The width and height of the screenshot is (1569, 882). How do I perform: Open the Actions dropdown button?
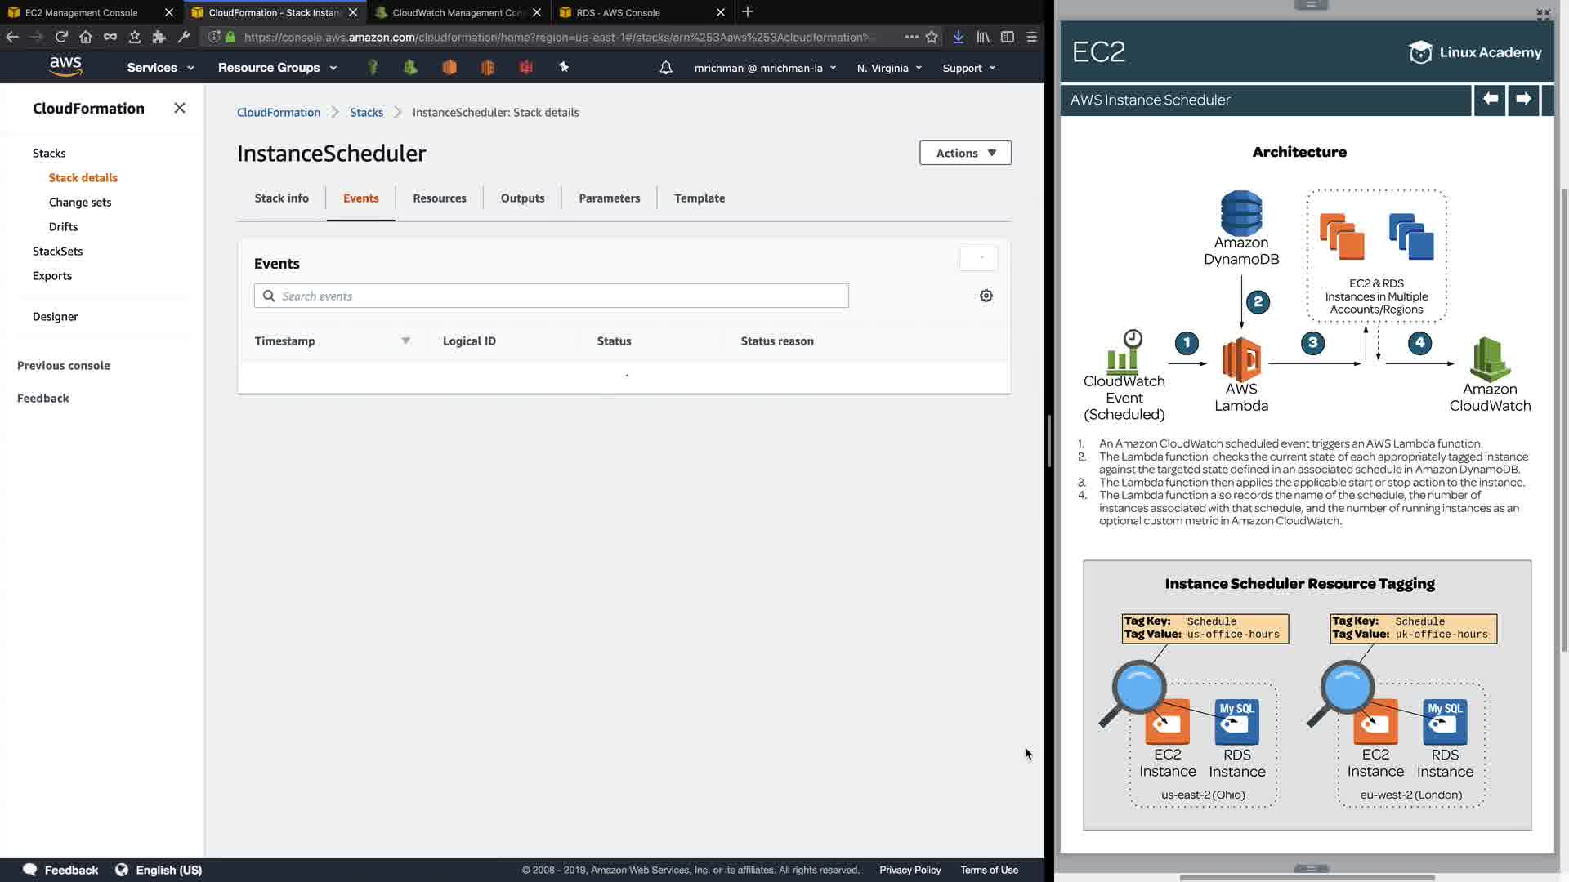click(x=965, y=153)
